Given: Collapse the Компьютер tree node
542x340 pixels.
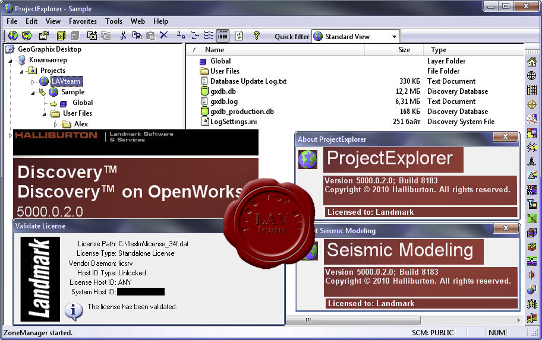Looking at the screenshot, I should pos(10,61).
